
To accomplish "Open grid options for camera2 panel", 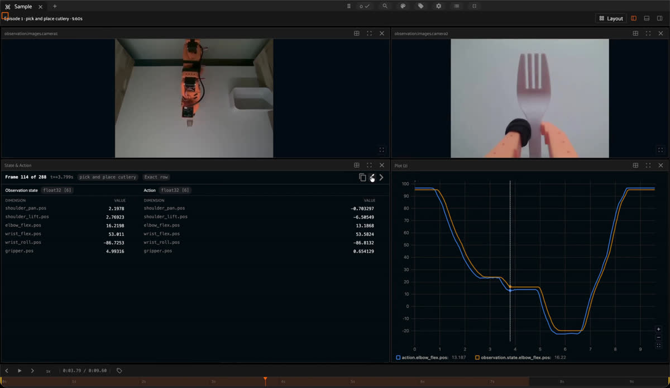I will pyautogui.click(x=635, y=34).
